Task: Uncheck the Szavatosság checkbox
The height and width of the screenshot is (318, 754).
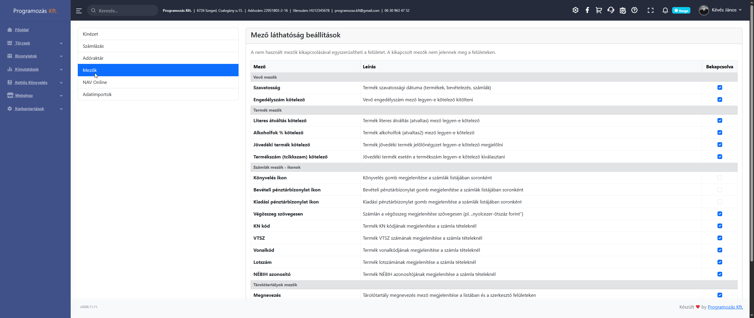Action: [x=720, y=87]
